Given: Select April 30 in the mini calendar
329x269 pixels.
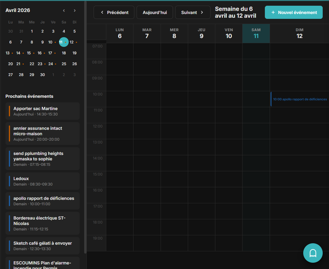Looking at the screenshot, I should (42, 75).
